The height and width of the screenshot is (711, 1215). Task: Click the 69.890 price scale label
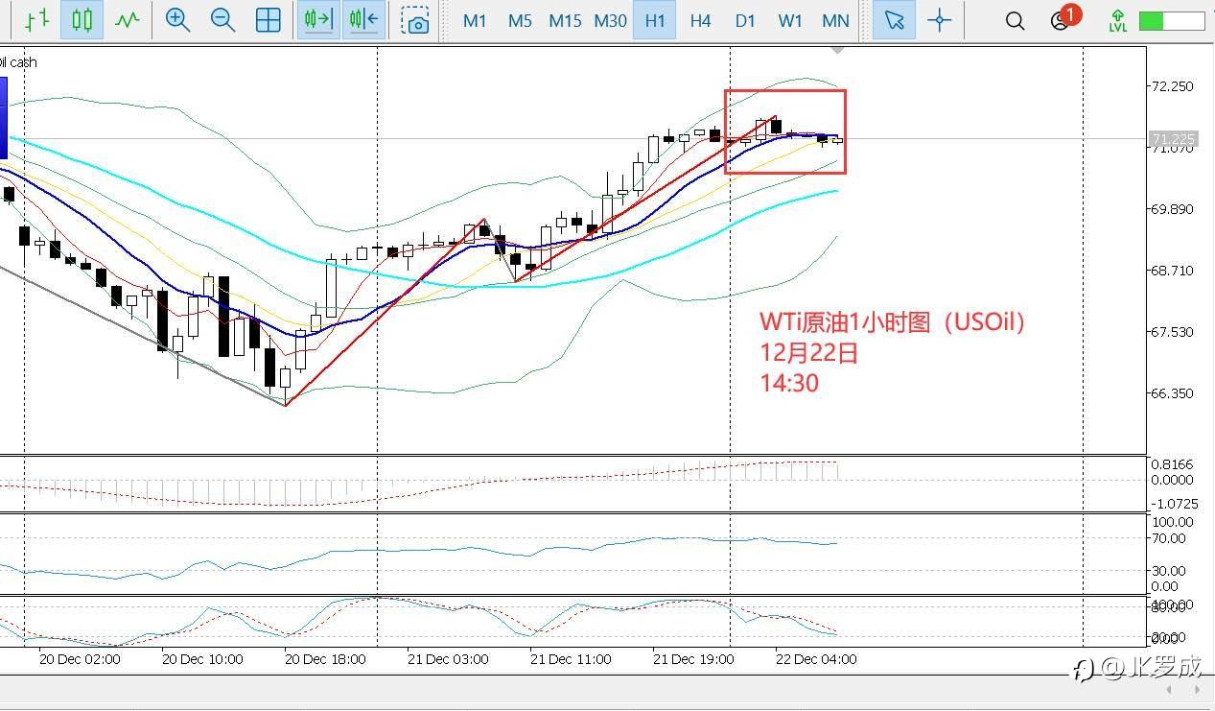1172,209
